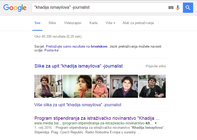This screenshot has height=140, width=197.
Task: Open thumbnail of woman at radio microphone
Action: point(48,86)
